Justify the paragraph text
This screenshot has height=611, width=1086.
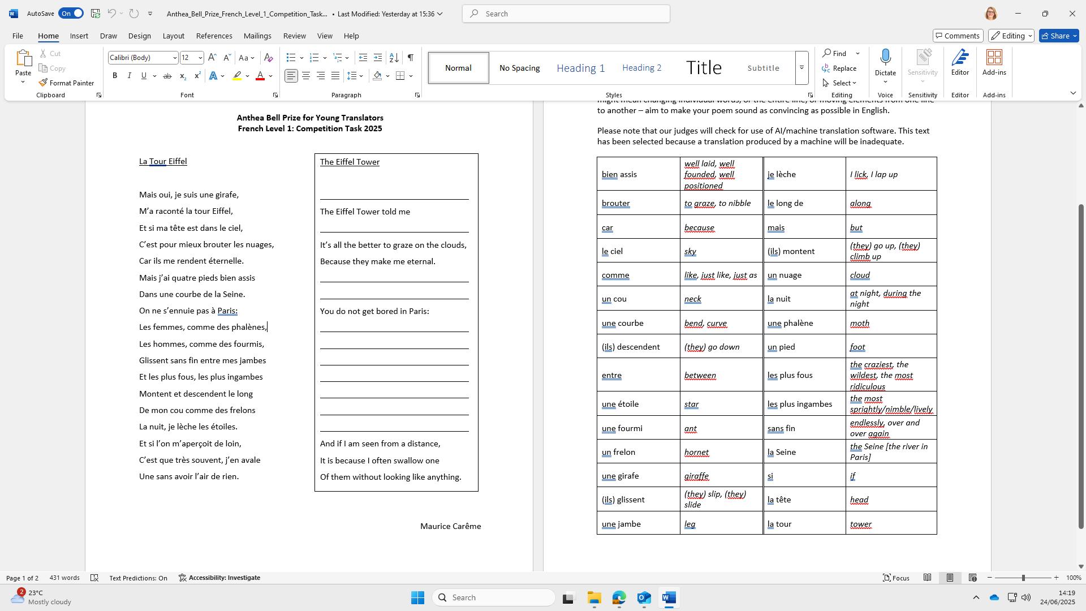(x=335, y=76)
